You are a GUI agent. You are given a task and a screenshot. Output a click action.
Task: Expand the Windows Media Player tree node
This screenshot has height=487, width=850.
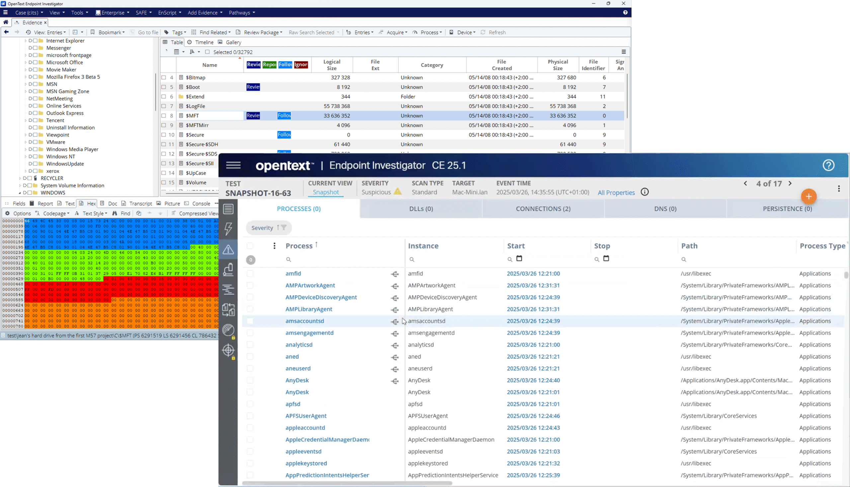pos(26,149)
